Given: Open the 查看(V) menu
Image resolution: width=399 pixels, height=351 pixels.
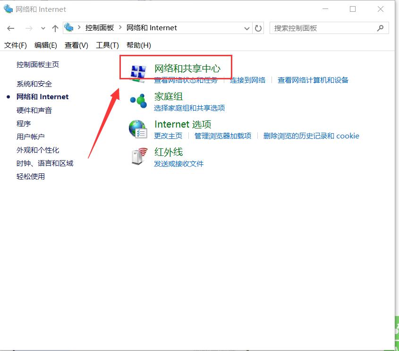Looking at the screenshot, I should 76,45.
